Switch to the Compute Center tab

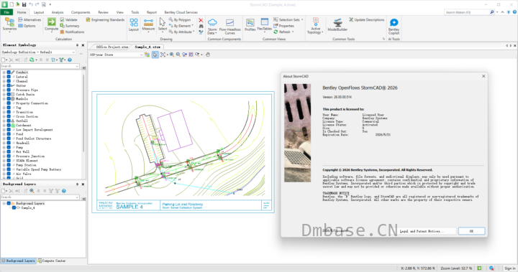(52, 261)
